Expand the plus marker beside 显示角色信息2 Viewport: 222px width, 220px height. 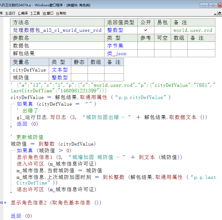click(5, 203)
